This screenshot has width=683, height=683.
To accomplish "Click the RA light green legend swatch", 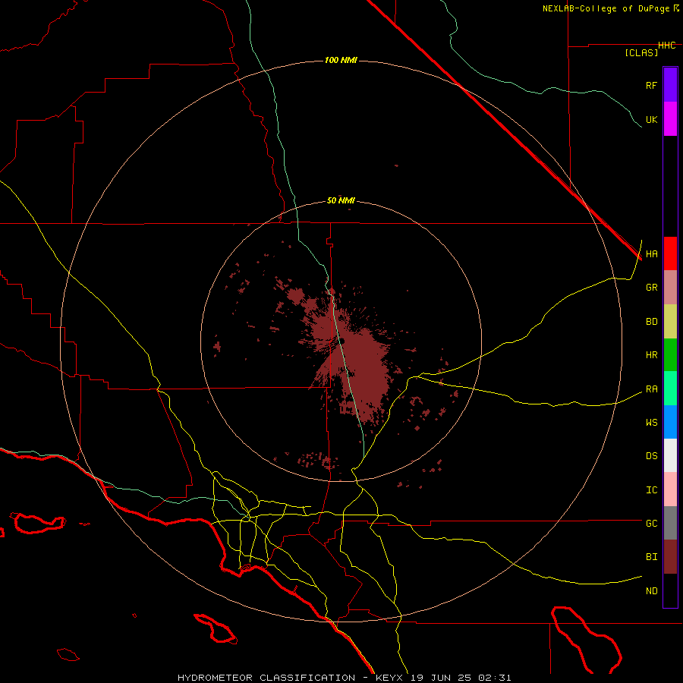I will pyautogui.click(x=670, y=389).
